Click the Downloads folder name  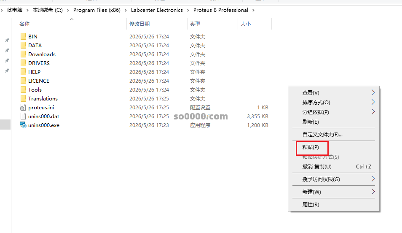(x=42, y=54)
